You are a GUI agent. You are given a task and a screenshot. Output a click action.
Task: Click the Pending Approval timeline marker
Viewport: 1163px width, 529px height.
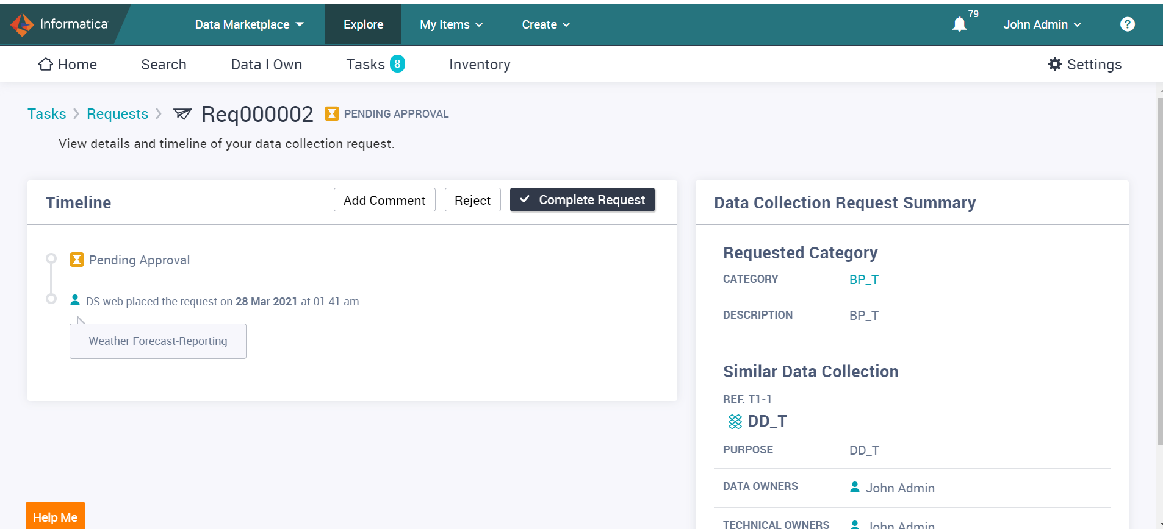[x=51, y=258]
